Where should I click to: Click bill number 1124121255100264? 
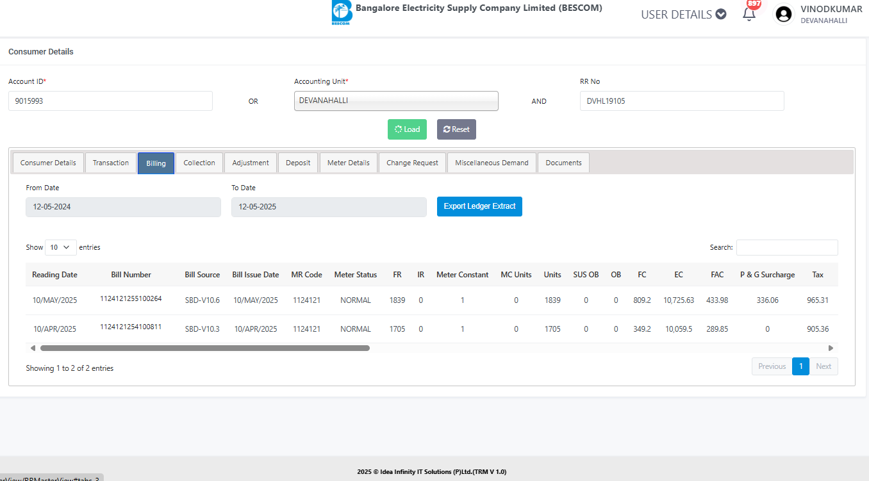pyautogui.click(x=131, y=298)
